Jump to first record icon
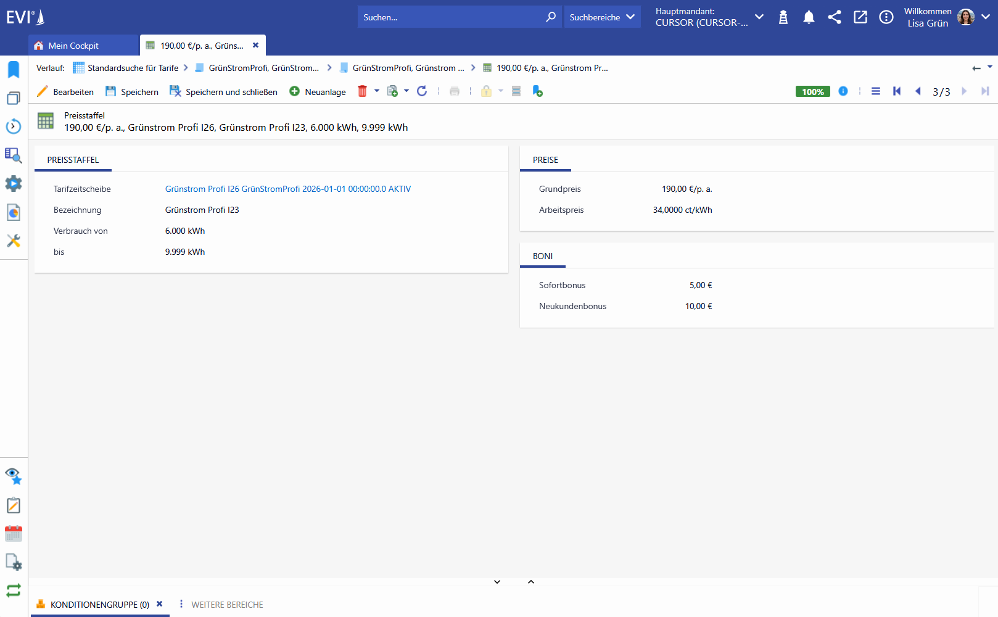The height and width of the screenshot is (617, 998). pyautogui.click(x=897, y=91)
